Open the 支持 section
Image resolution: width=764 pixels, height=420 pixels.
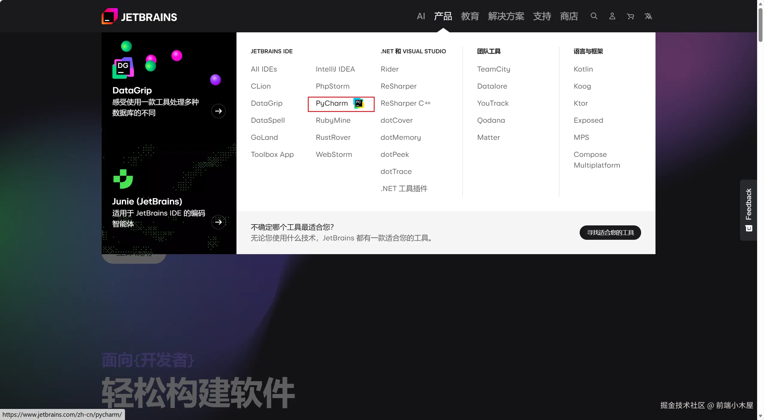click(542, 16)
